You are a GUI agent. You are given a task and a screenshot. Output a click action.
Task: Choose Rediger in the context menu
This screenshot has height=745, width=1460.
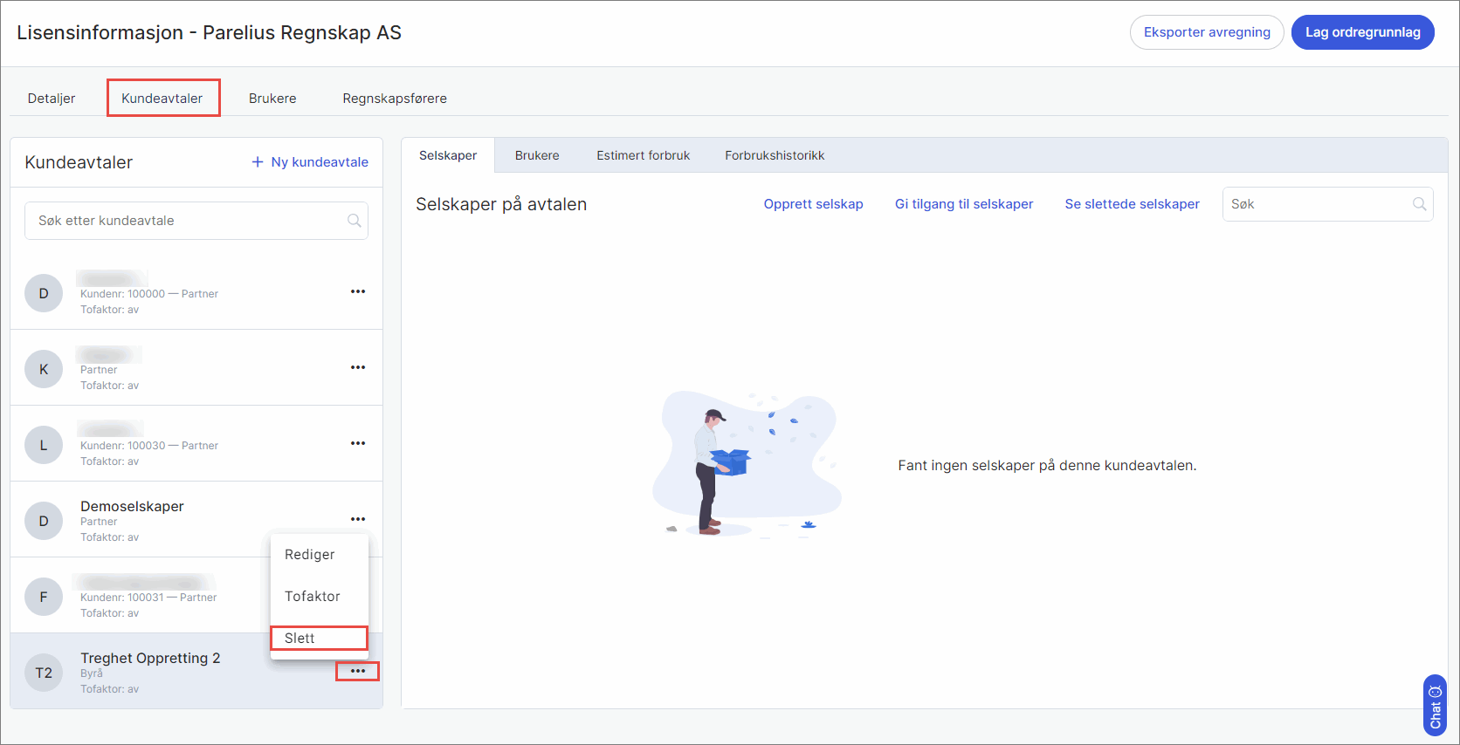coord(310,555)
